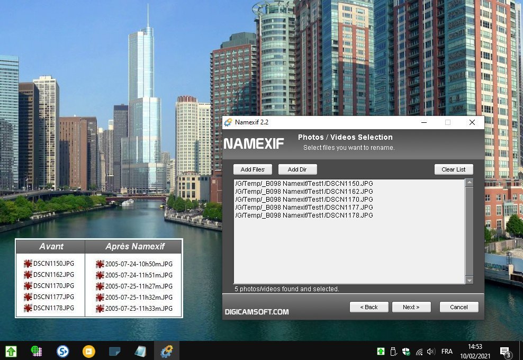This screenshot has height=360, width=523.
Task: Open the notepad taskbar app
Action: click(140, 351)
